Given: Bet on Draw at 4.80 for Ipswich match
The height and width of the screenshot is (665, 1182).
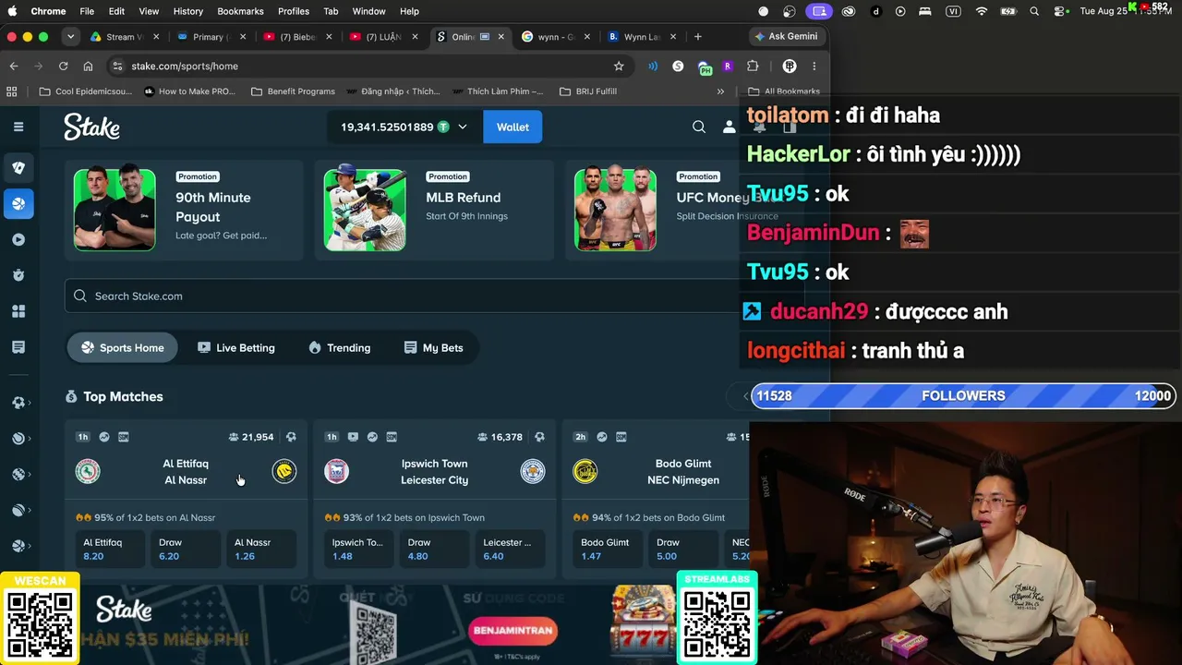Looking at the screenshot, I should (x=435, y=549).
